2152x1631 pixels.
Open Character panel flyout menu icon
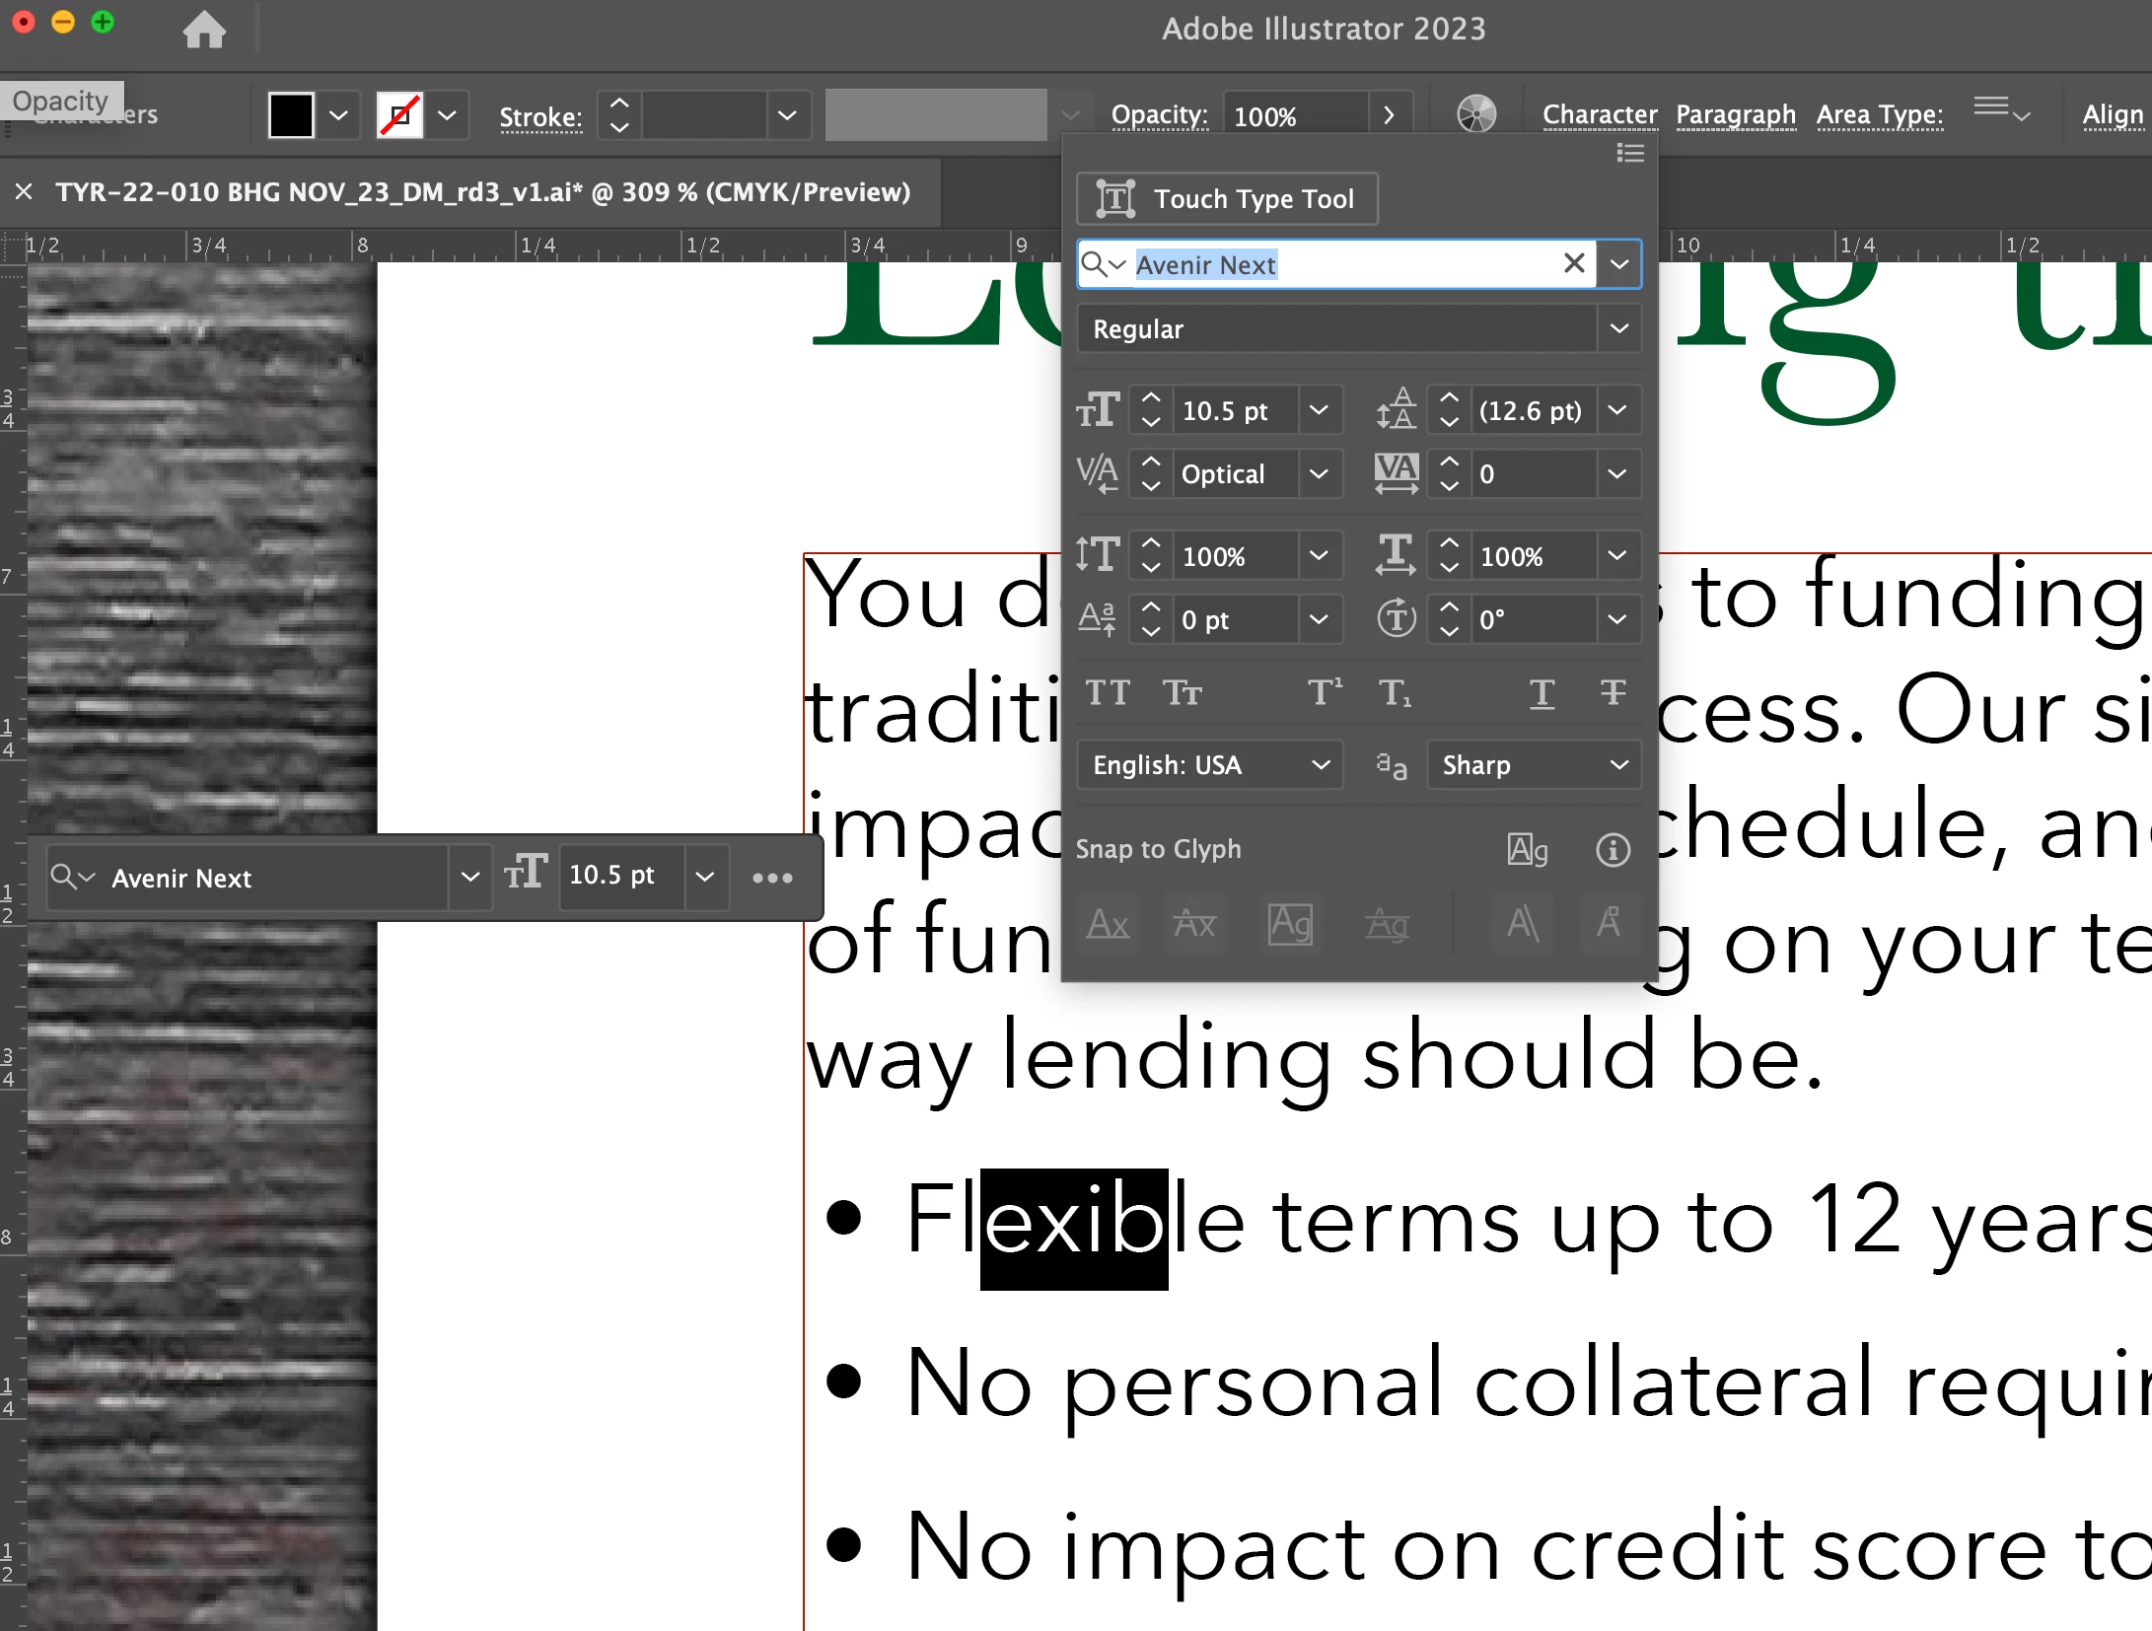pos(1629,153)
